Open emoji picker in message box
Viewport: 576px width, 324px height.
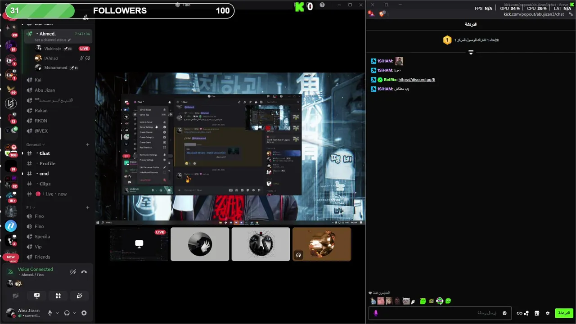pos(504,313)
